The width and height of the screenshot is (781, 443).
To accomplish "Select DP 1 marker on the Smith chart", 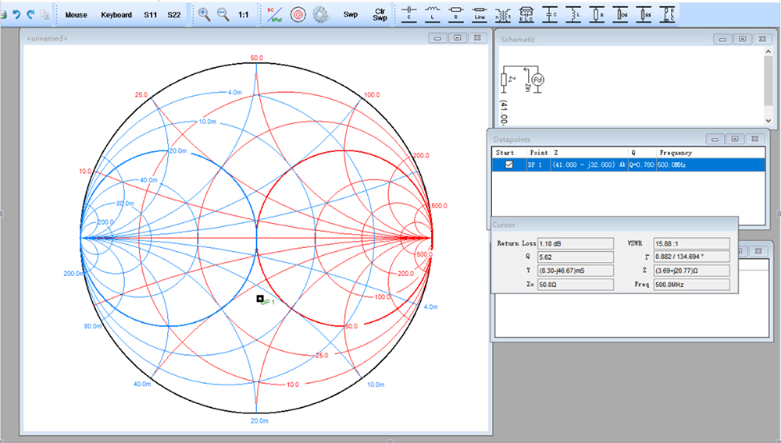I will [x=260, y=298].
